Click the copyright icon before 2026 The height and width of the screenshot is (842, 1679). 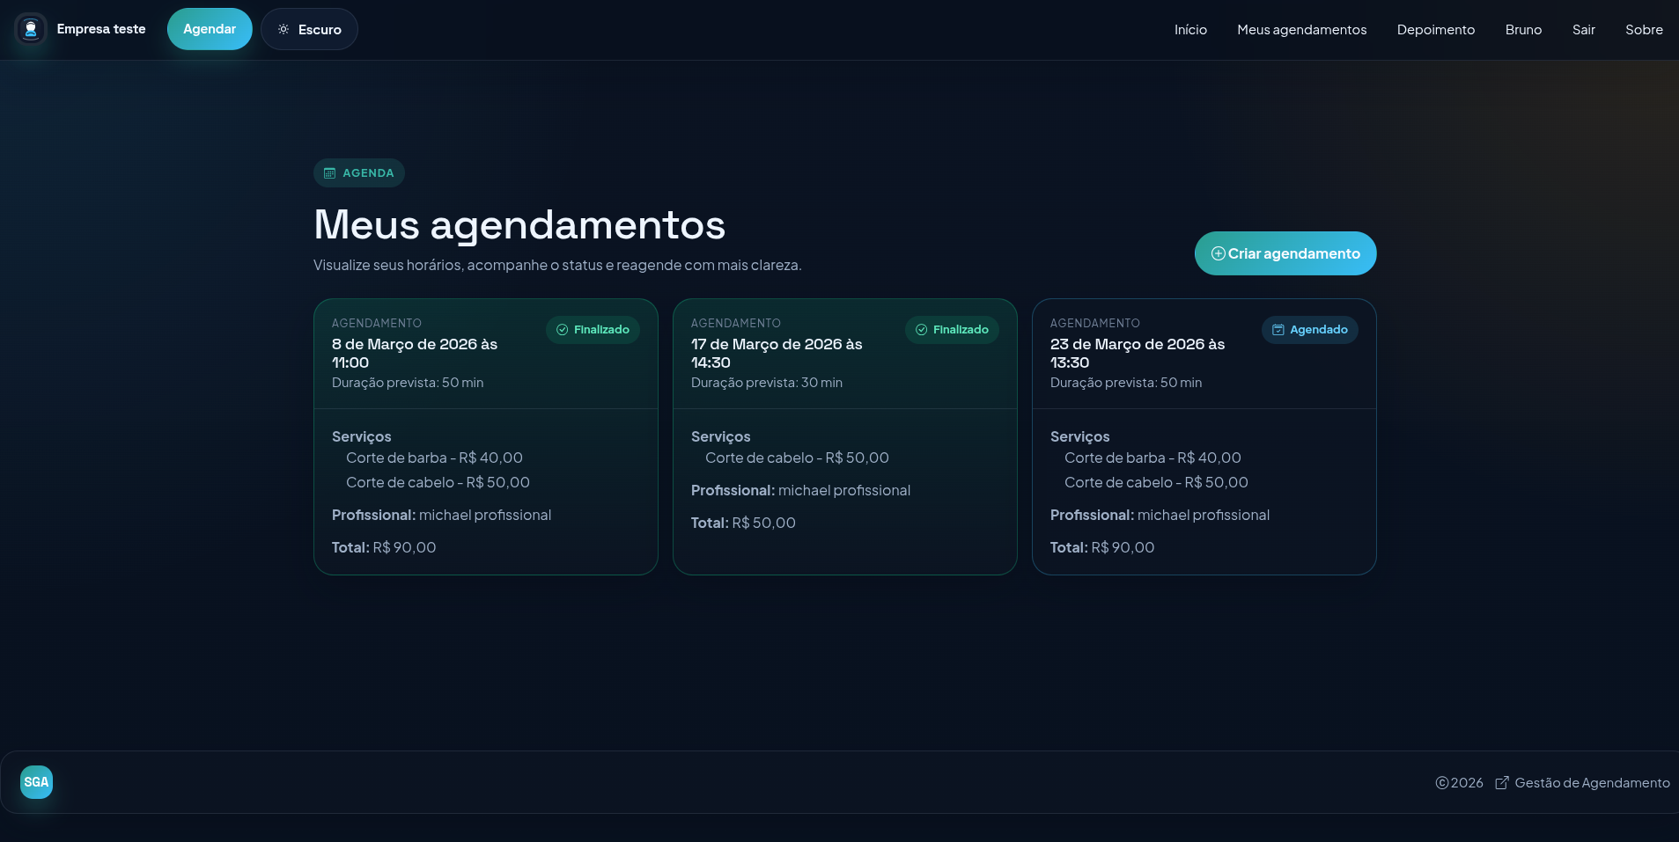tap(1440, 782)
